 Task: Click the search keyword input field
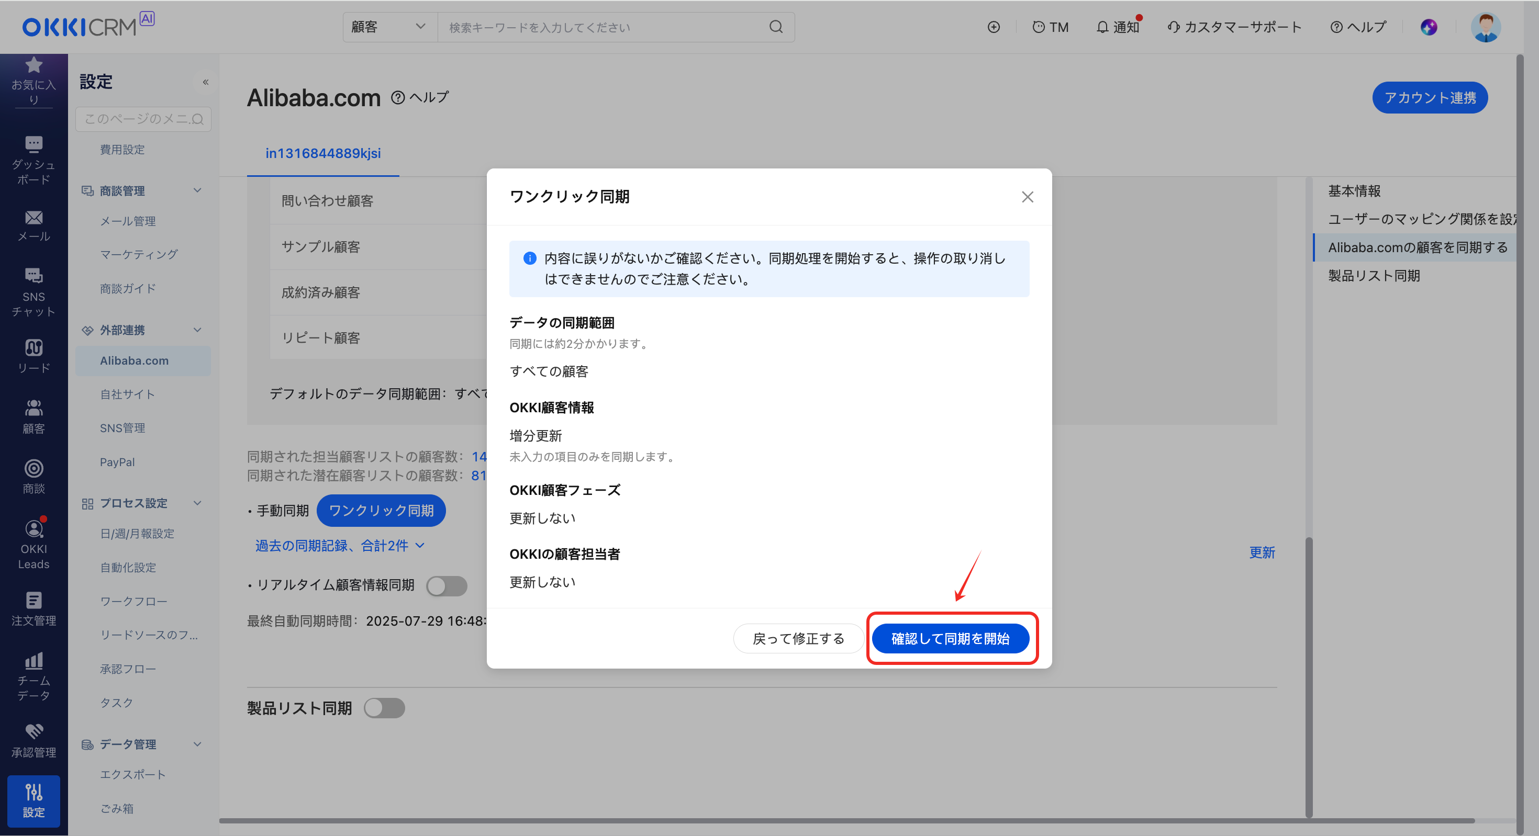pos(604,27)
